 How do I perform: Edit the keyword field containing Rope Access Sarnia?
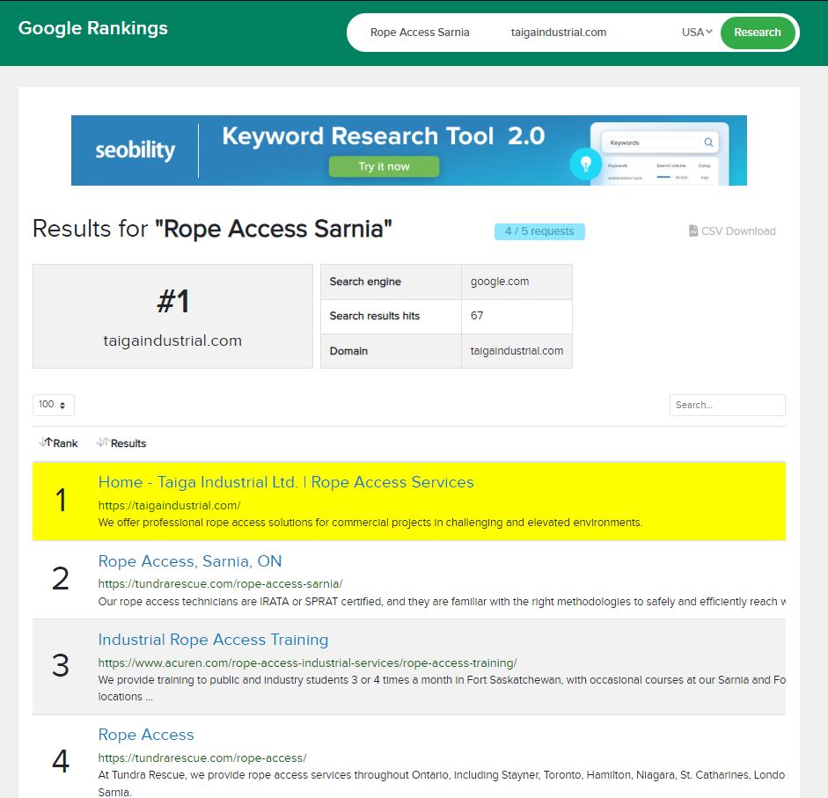tap(420, 33)
